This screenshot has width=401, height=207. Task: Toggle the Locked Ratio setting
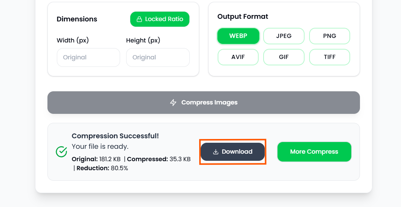click(160, 19)
